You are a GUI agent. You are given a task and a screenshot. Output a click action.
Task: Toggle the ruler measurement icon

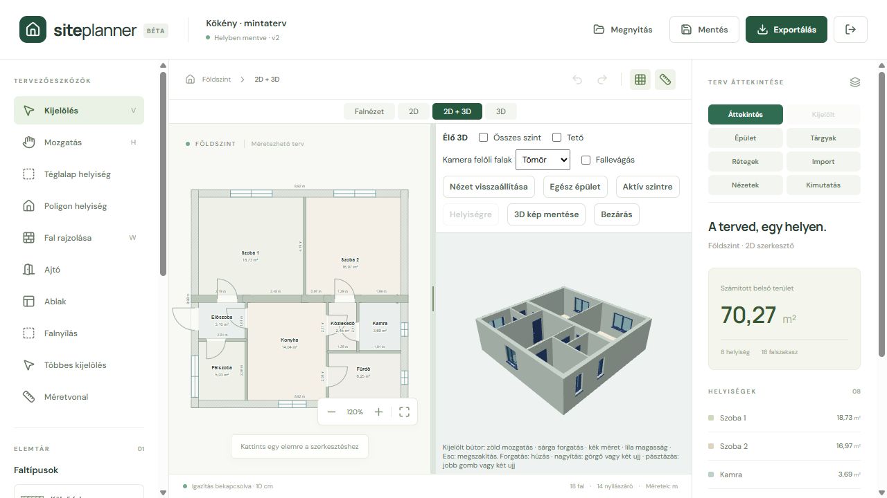tap(665, 80)
